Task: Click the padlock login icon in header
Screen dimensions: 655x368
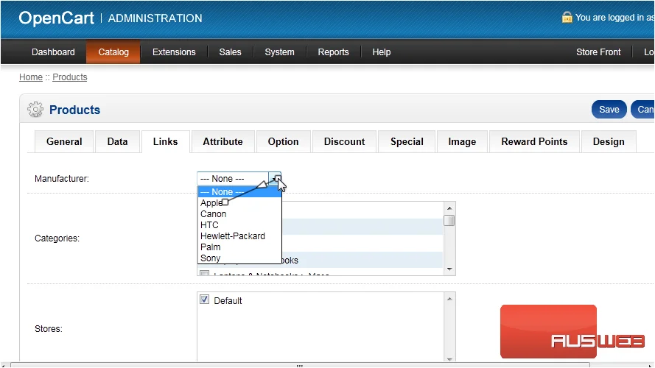Action: pyautogui.click(x=567, y=17)
